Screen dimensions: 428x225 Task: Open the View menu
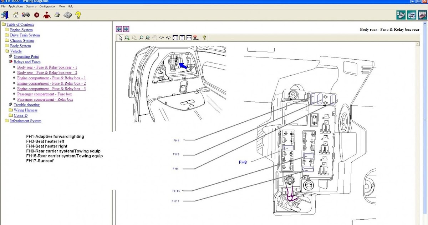coord(62,6)
